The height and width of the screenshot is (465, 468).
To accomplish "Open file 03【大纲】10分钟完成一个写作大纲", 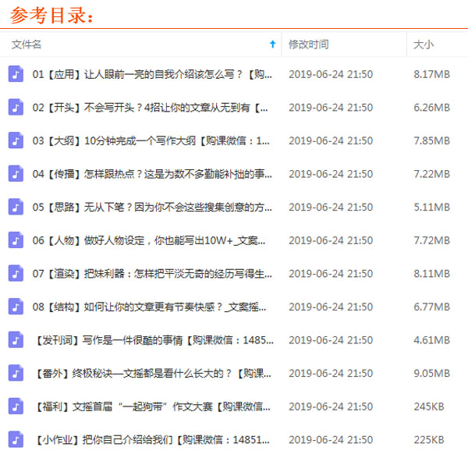I will click(x=152, y=140).
